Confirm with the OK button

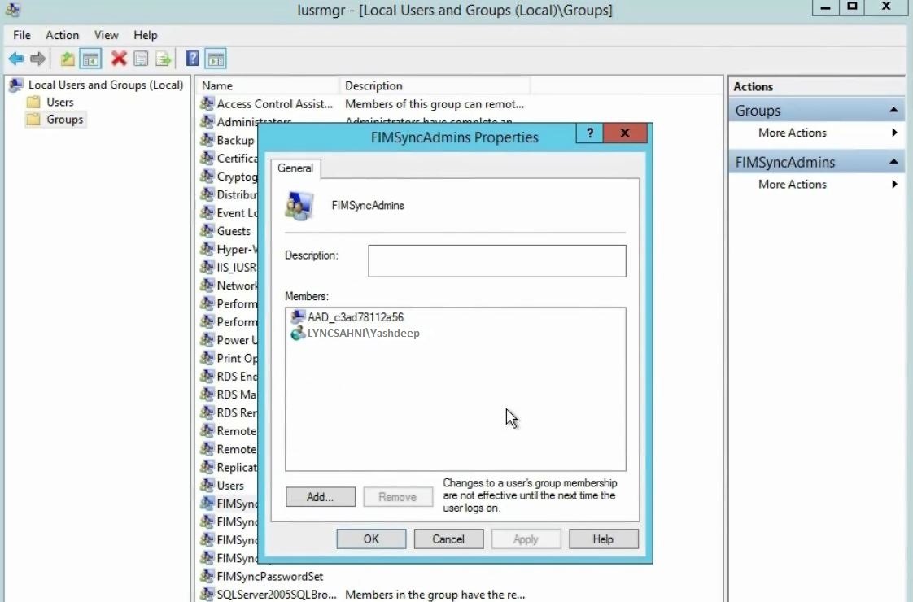(x=372, y=539)
